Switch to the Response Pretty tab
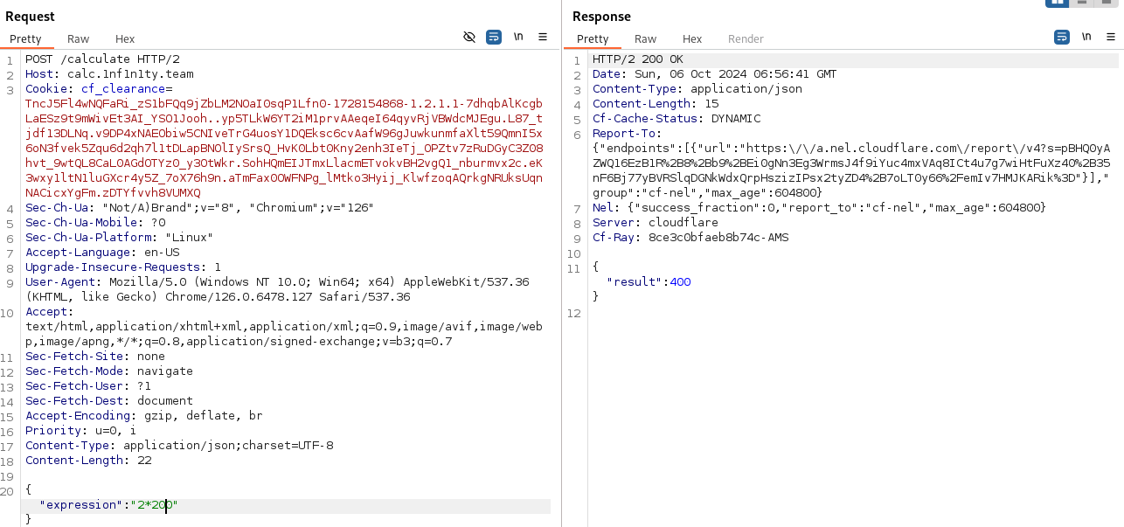 [x=593, y=38]
